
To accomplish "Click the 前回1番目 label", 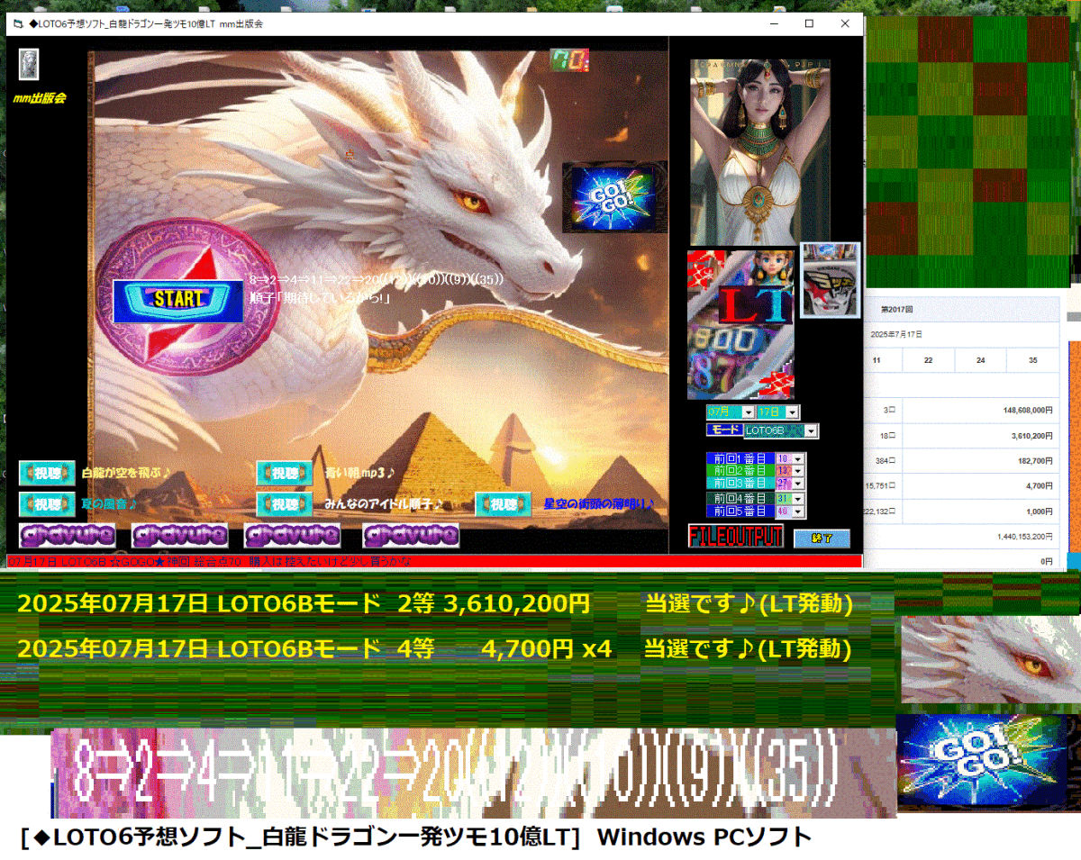I will [740, 458].
